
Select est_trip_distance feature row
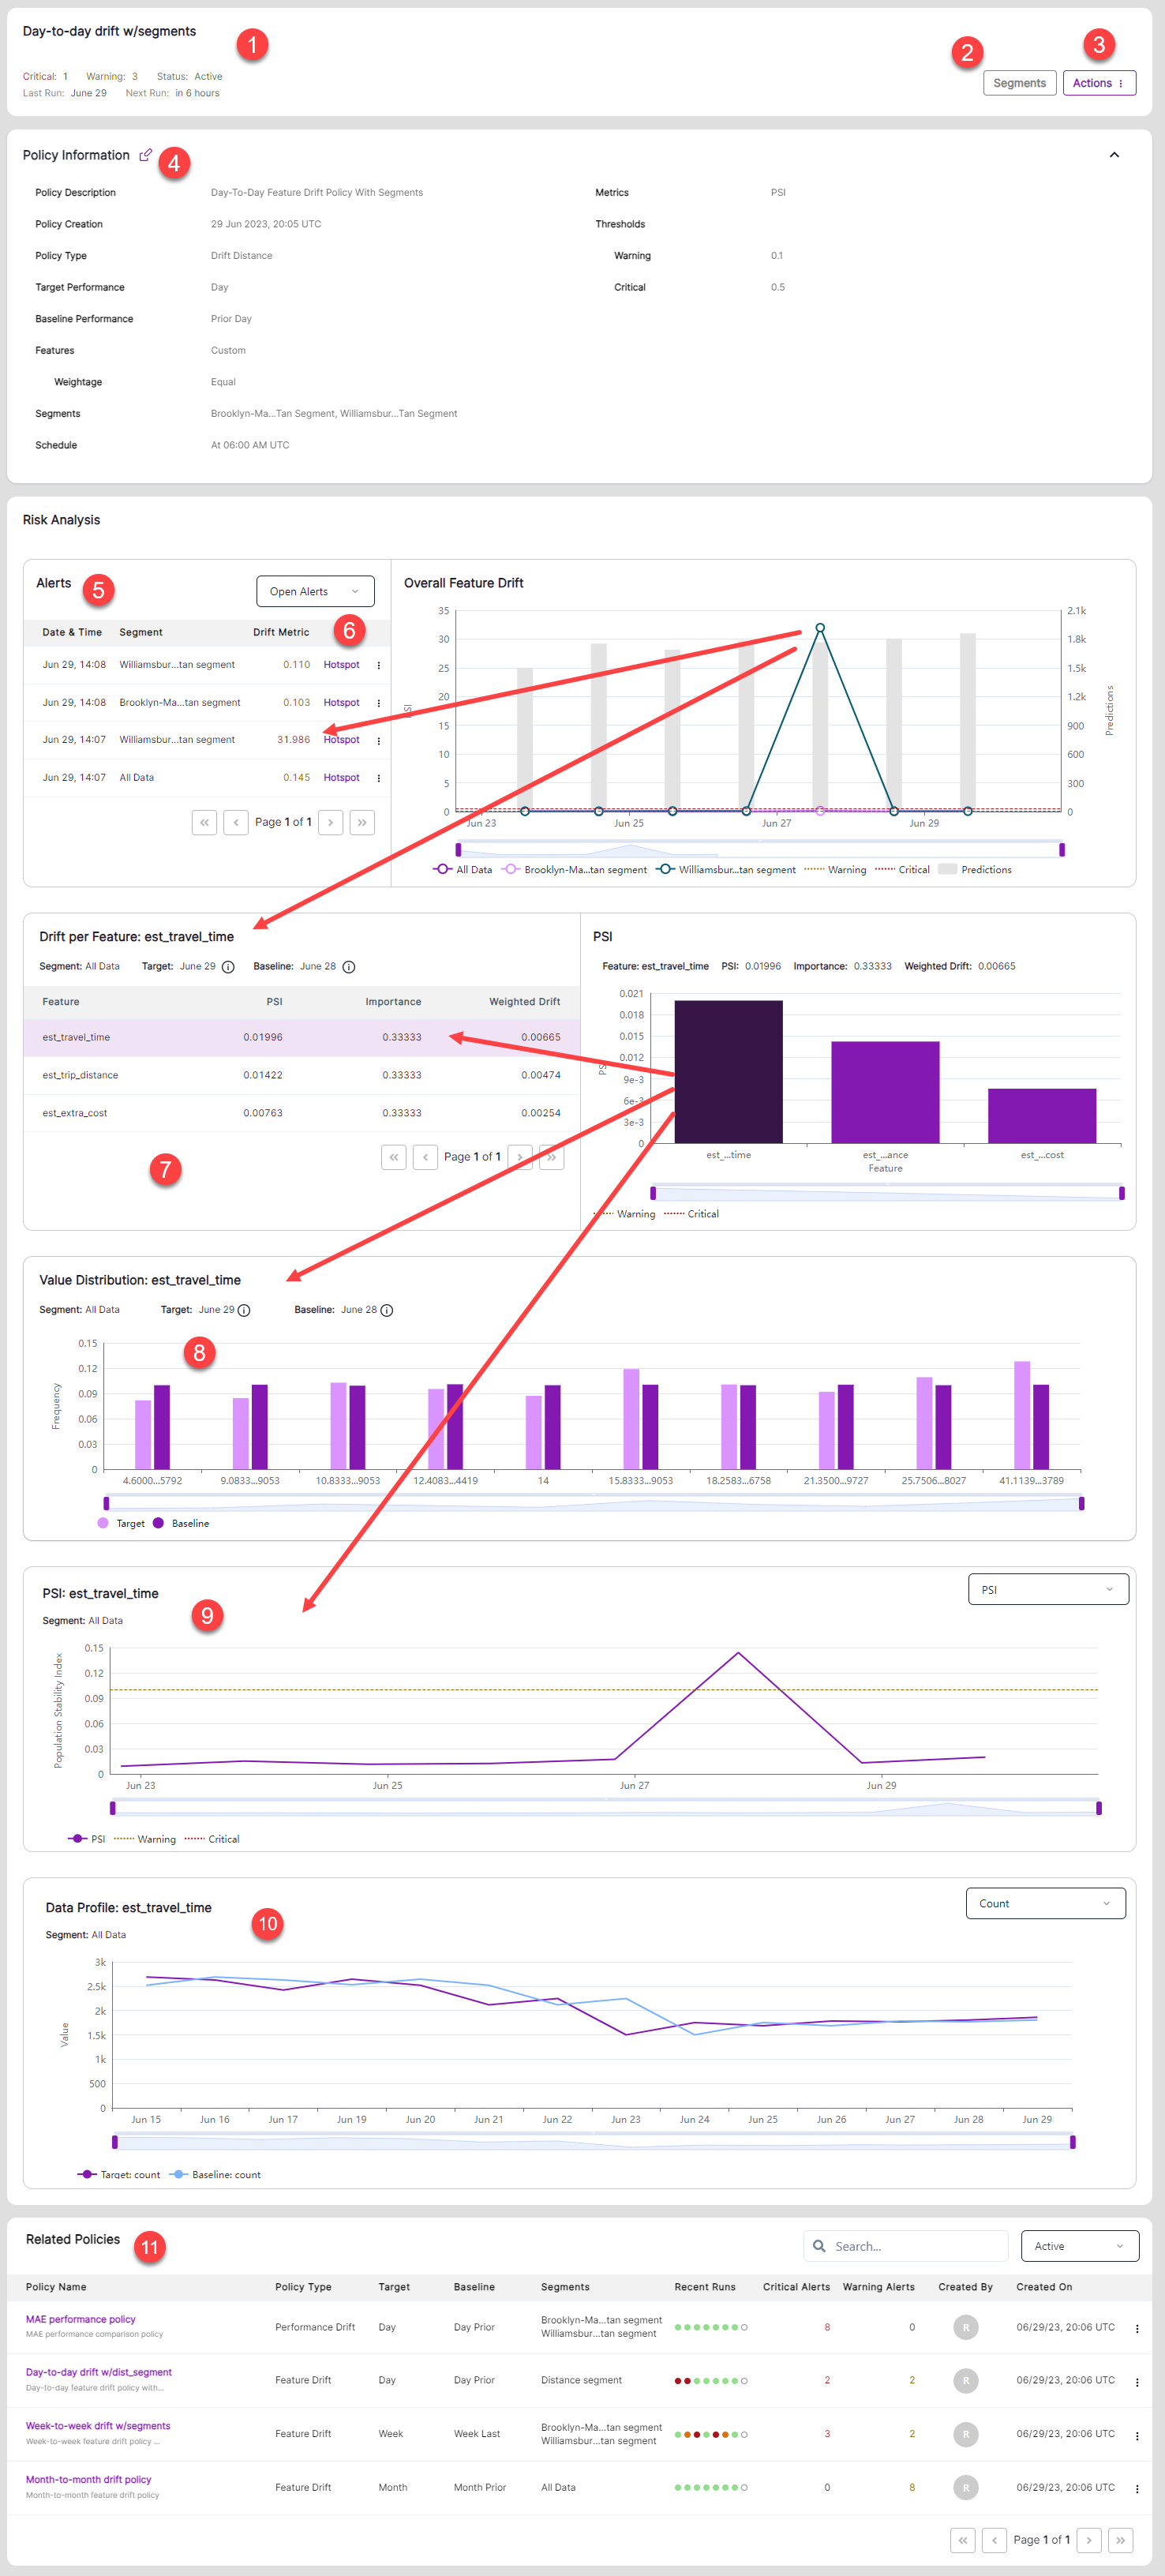[302, 1076]
